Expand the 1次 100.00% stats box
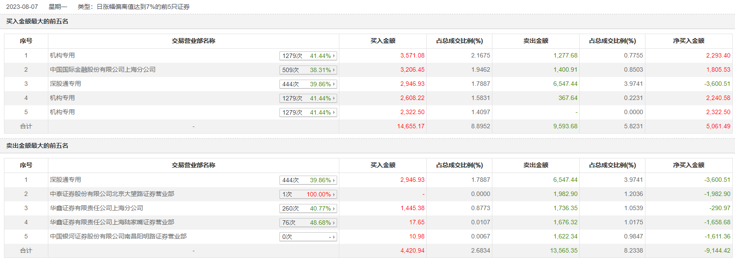The width and height of the screenshot is (735, 261). [308, 194]
